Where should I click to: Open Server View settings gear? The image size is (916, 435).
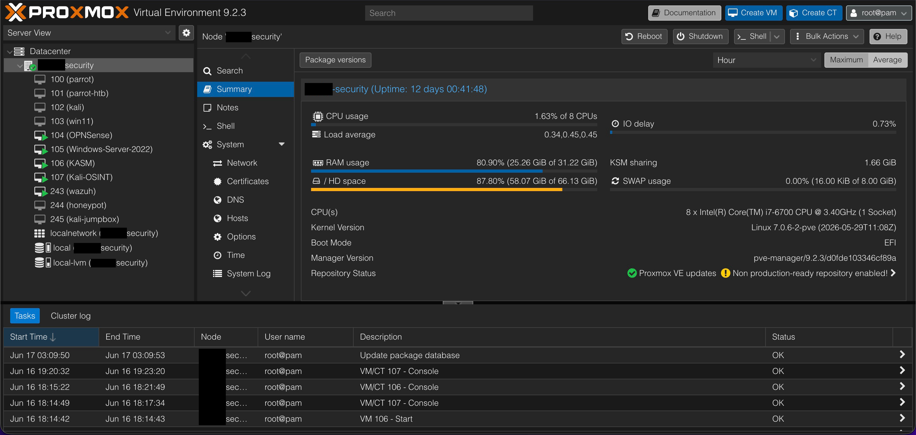pos(186,33)
